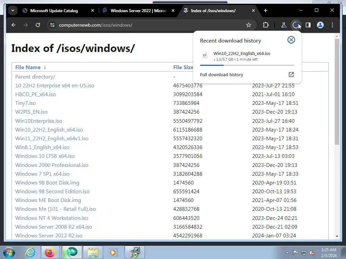This screenshot has width=346, height=259.
Task: Download Win8.1_English_x64.iso
Action: point(42,147)
